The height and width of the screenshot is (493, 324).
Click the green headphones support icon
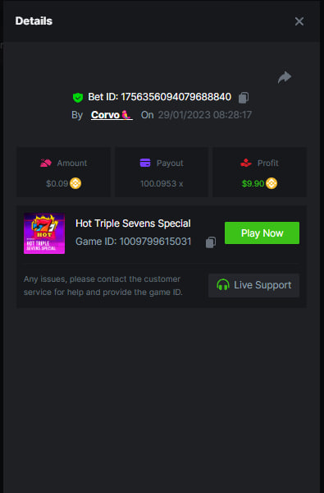tap(223, 285)
